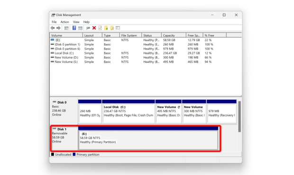This screenshot has height=175, width=294.
Task: Sort by the Free Sp... column header
Action: [194, 35]
